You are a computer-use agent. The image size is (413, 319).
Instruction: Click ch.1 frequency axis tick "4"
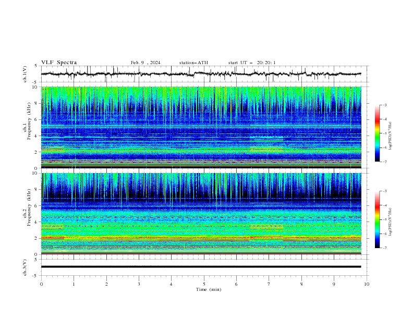point(37,136)
